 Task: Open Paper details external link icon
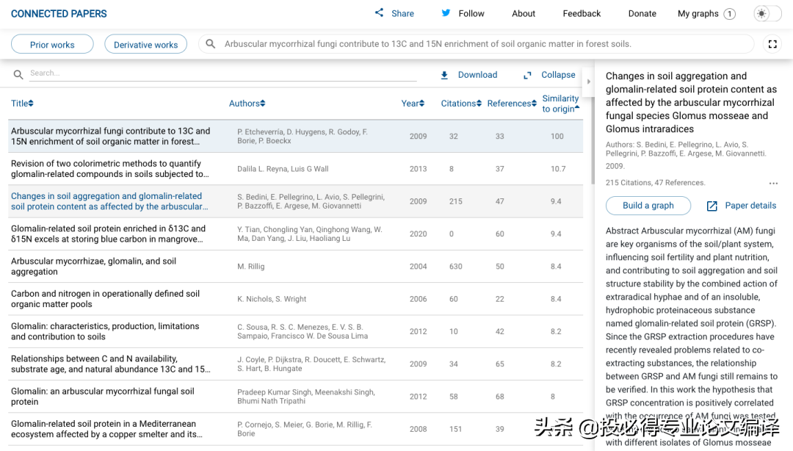click(711, 206)
